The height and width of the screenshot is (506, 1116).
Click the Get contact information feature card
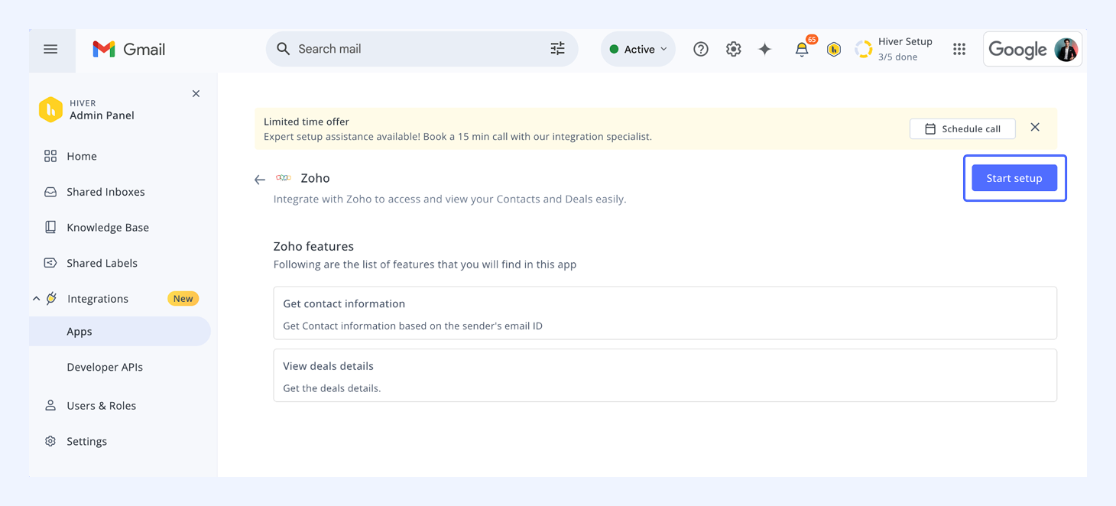(x=665, y=313)
